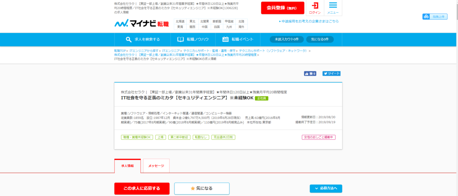Apply with この求人に応募する button
This screenshot has height=196, width=458.
[x=142, y=188]
